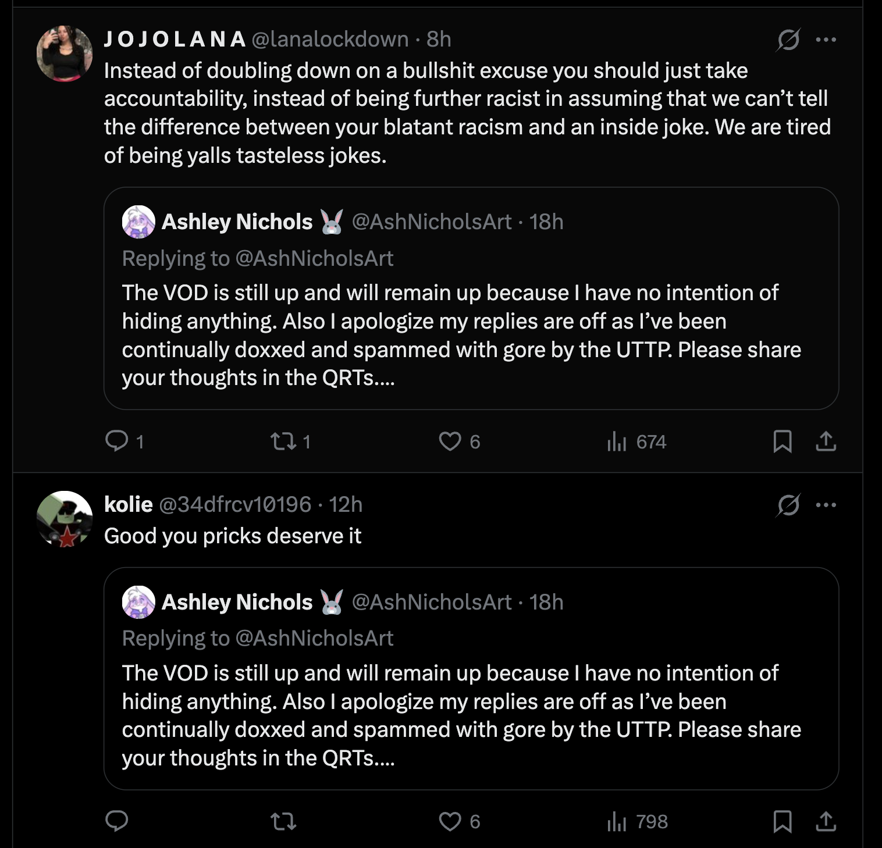Bookmark JOJOLANA's post
Screen dimensions: 882x848
783,441
